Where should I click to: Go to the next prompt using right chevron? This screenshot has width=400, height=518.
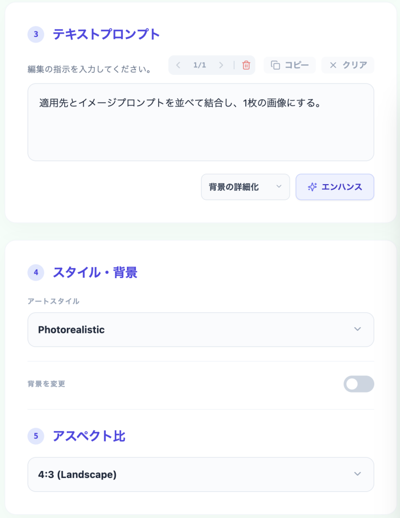coord(221,65)
